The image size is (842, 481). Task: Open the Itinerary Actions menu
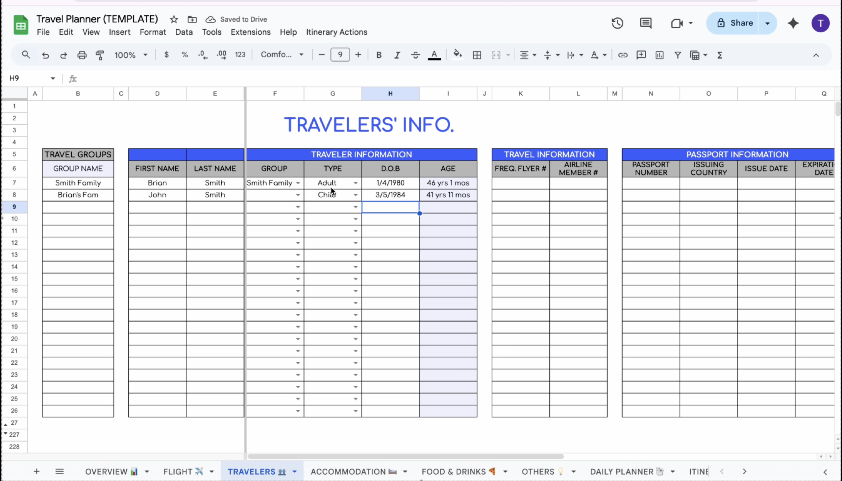point(336,32)
